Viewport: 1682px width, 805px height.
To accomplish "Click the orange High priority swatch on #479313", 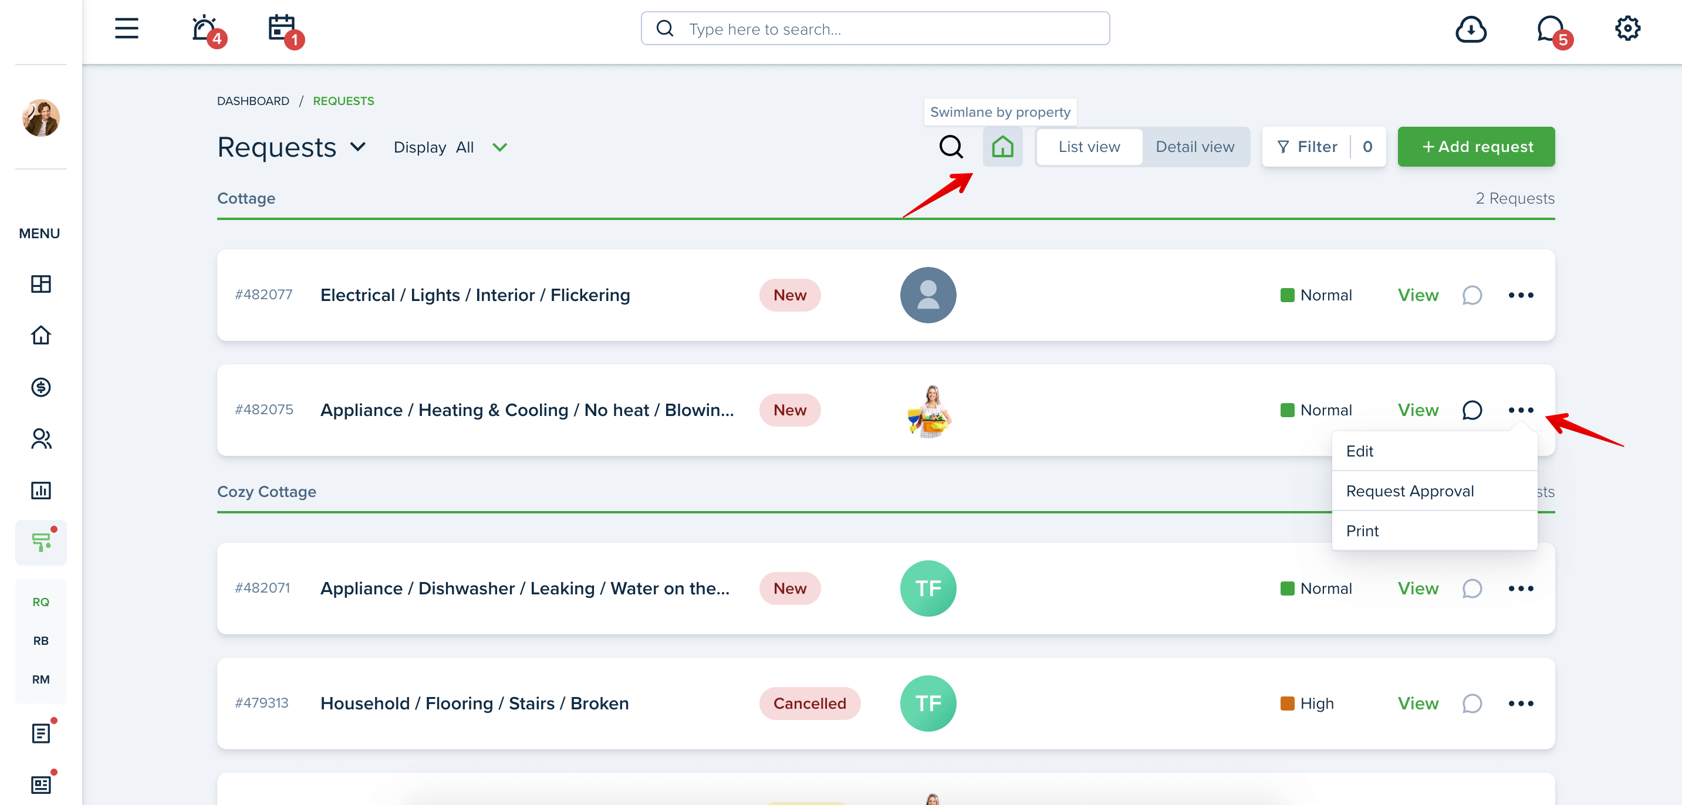I will [1287, 703].
